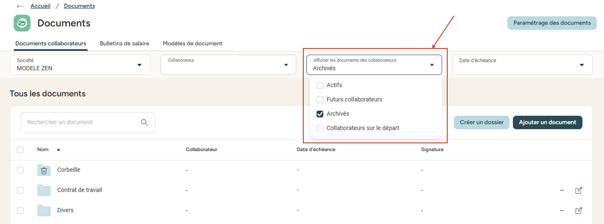
Task: Click the search magnifier icon
Action: pyautogui.click(x=144, y=122)
